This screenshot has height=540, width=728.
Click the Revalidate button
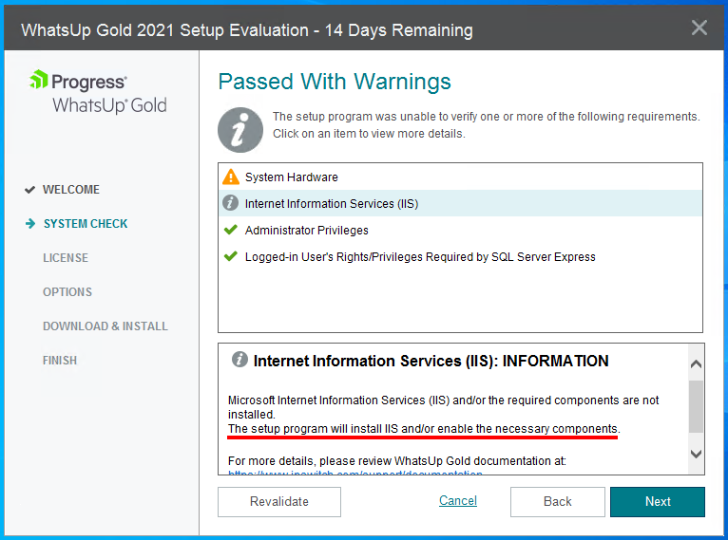pos(279,501)
